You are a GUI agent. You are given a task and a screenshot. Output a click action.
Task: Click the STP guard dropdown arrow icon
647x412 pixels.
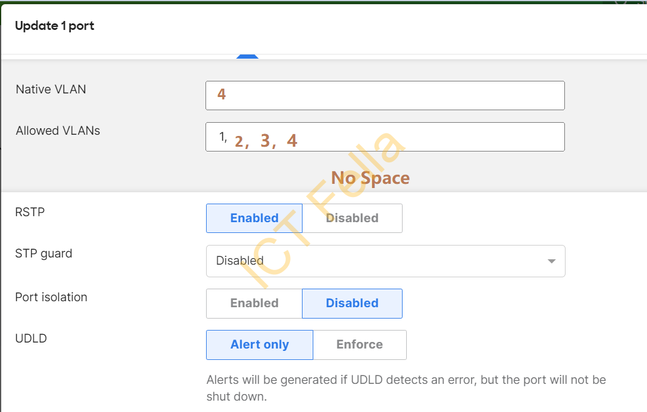pos(551,261)
